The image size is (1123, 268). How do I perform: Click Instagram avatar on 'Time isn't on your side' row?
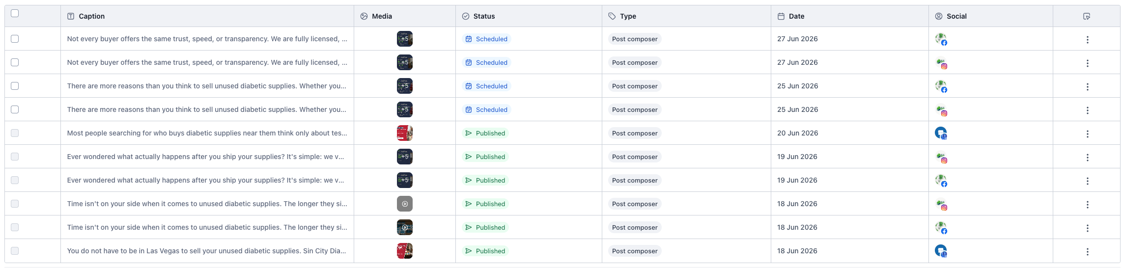941,204
